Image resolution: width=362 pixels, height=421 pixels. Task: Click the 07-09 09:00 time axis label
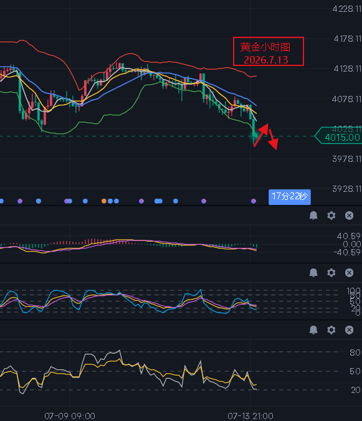coord(70,416)
